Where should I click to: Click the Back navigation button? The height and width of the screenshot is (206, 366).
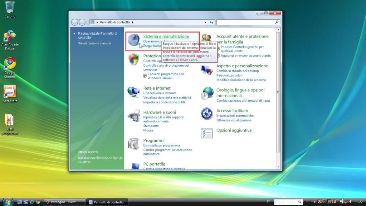[74, 22]
